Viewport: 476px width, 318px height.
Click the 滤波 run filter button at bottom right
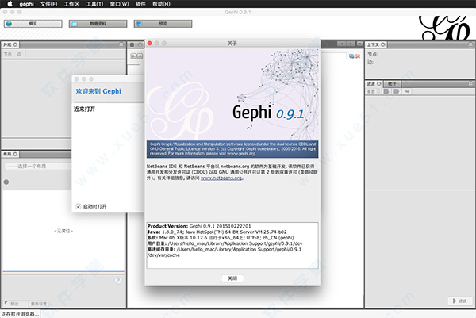(x=459, y=301)
